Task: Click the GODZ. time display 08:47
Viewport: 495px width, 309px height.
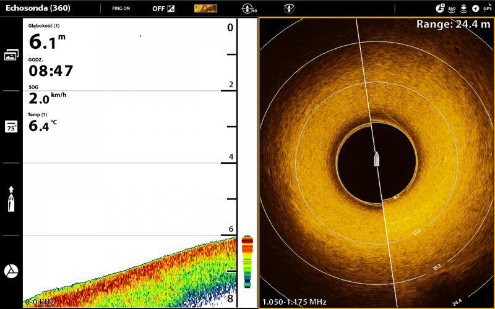Action: coord(51,70)
